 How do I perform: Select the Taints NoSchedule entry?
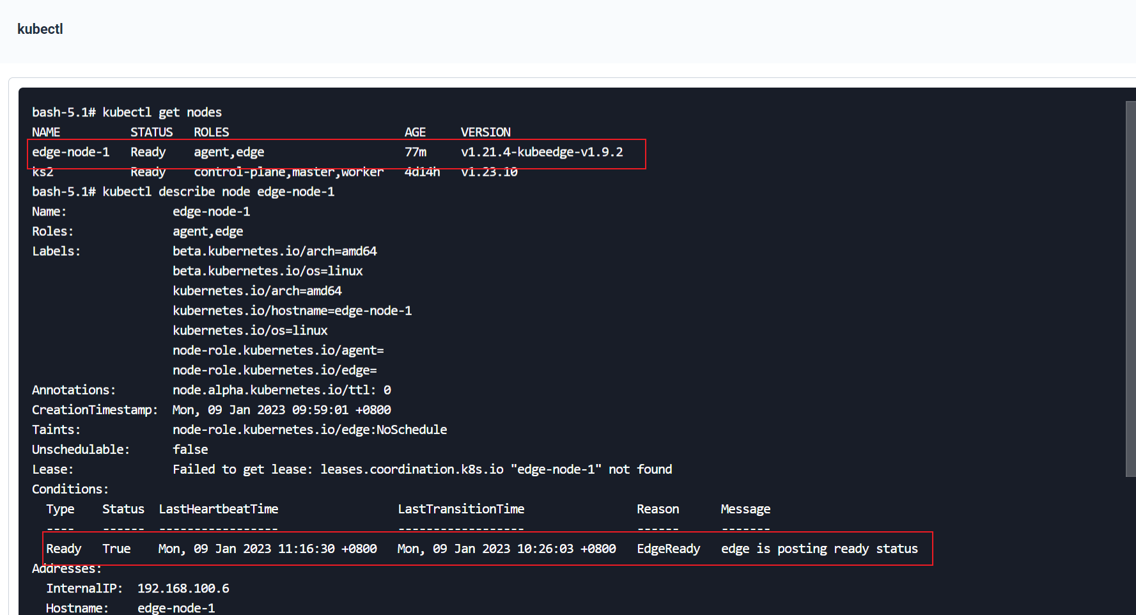(310, 429)
